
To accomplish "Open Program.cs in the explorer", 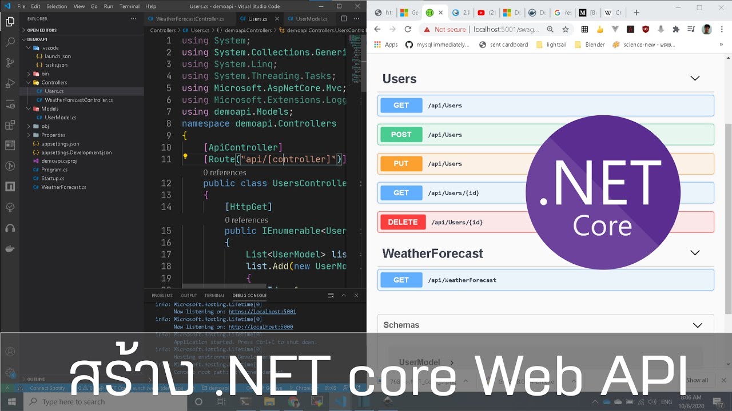I will [x=54, y=170].
